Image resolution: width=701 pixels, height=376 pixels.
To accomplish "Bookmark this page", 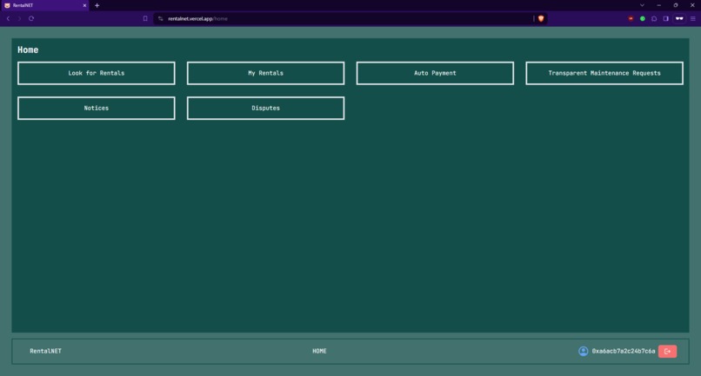I will click(x=145, y=19).
